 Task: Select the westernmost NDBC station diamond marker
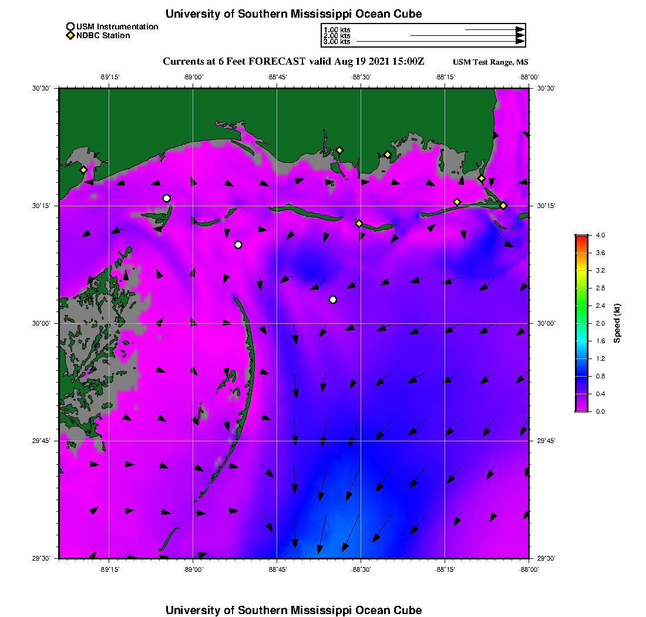click(84, 170)
